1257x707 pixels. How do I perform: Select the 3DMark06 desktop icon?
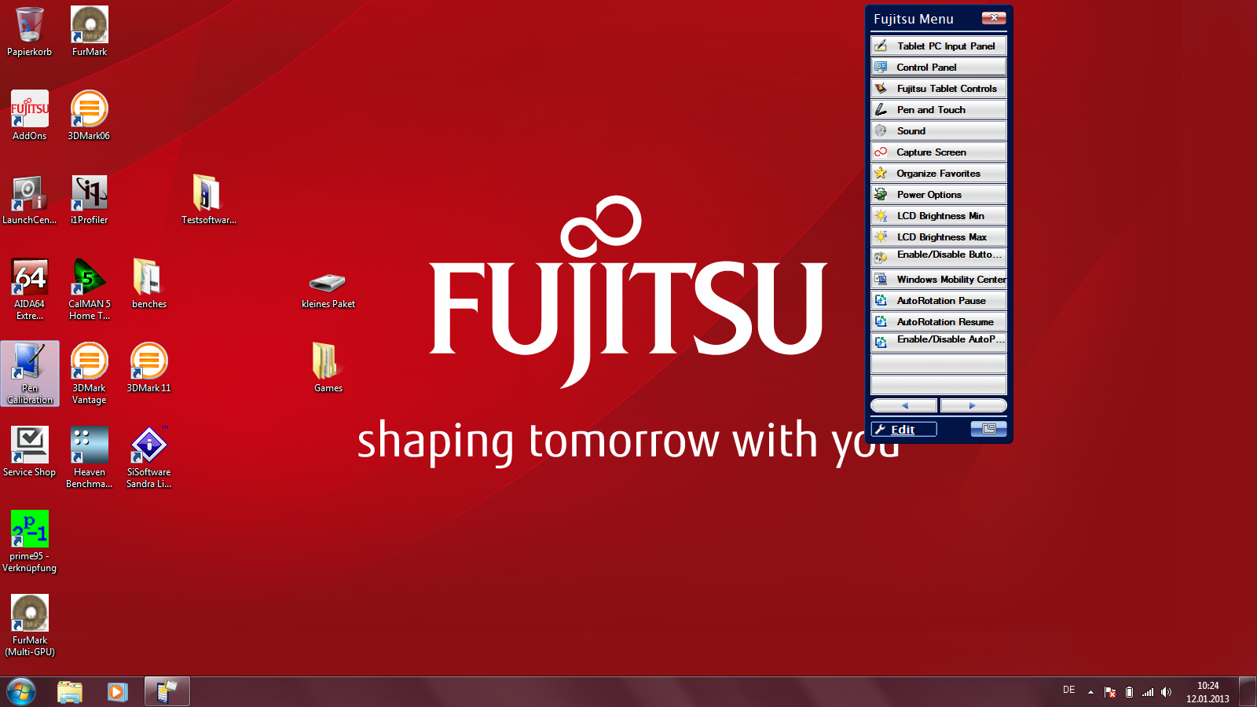pos(89,115)
